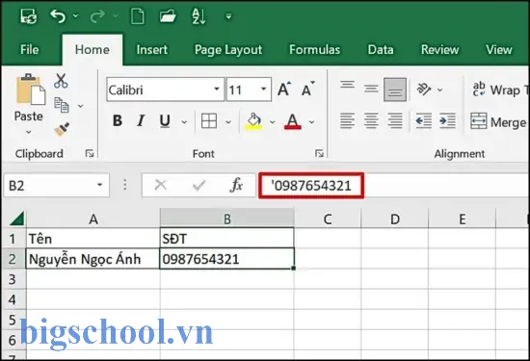Toggle Bold formatting
The height and width of the screenshot is (361, 530).
[x=118, y=121]
